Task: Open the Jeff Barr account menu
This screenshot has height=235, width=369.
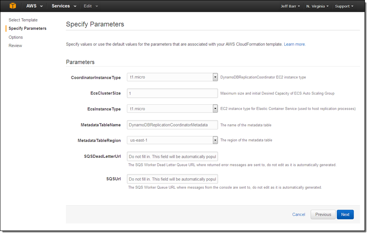Action: [x=290, y=6]
